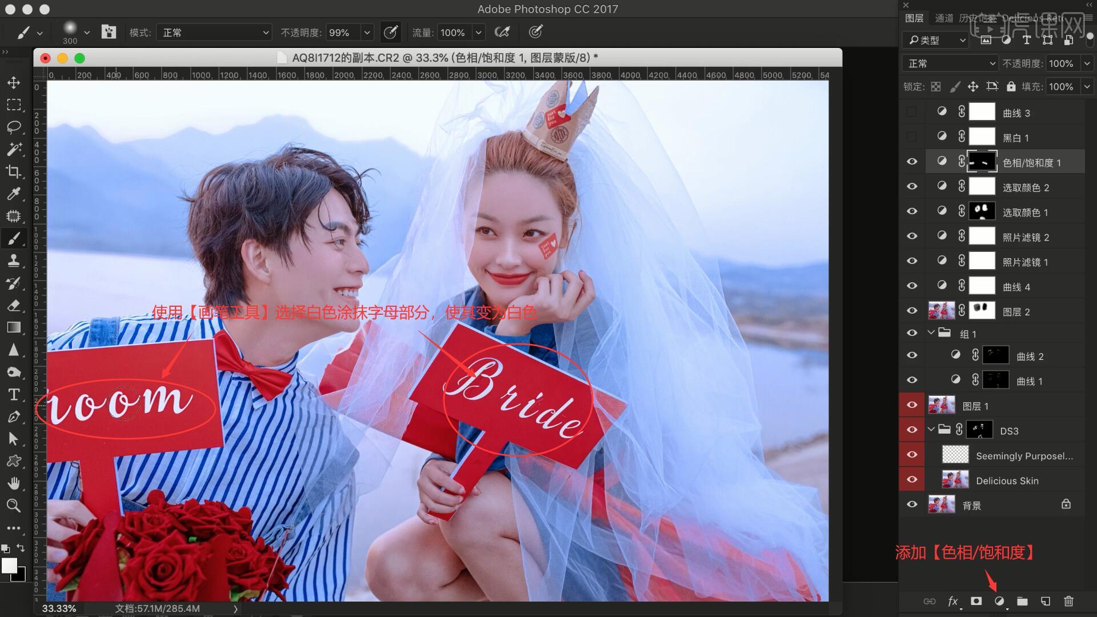Click the 色相/饱和度 1 layer mask thumbnail

[982, 162]
